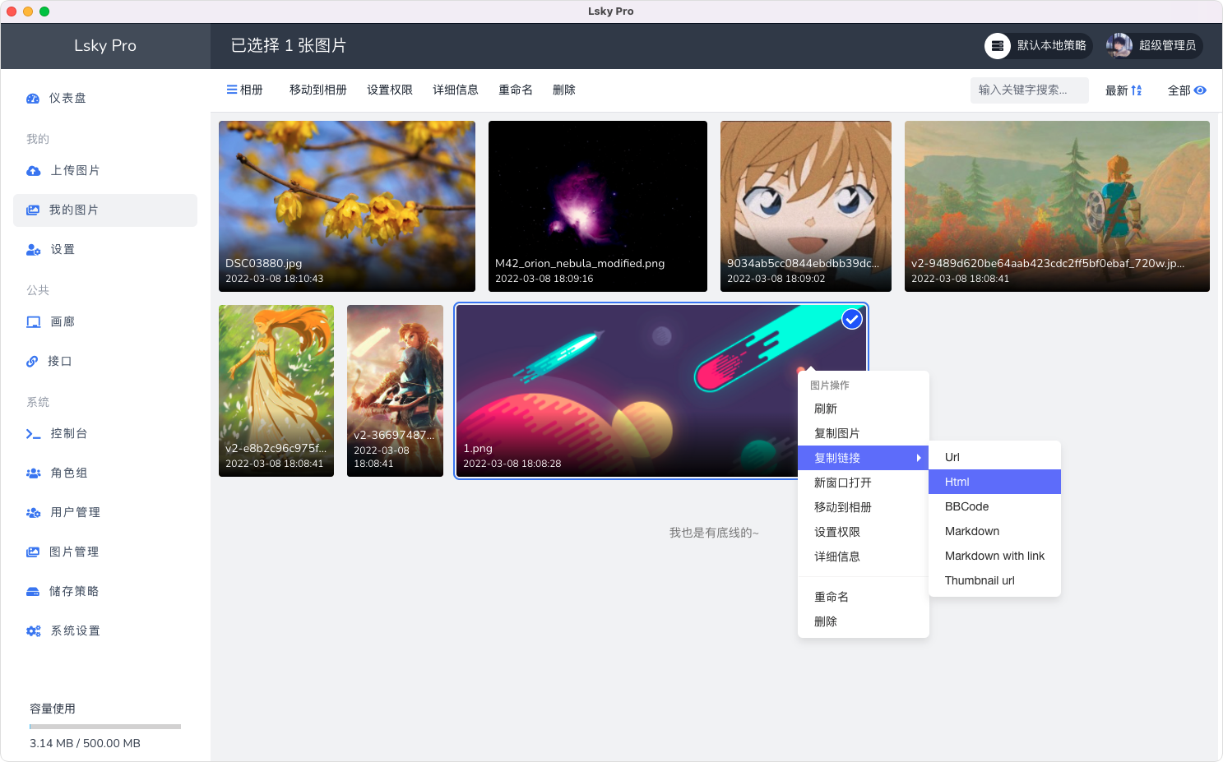The width and height of the screenshot is (1223, 762).
Task: Click the storage capacity usage bar
Action: pos(104,726)
